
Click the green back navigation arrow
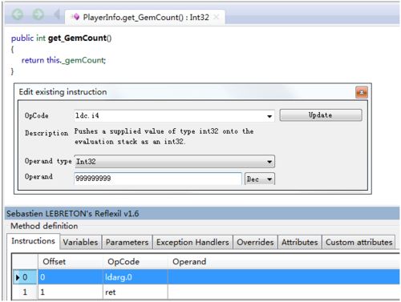(18, 14)
